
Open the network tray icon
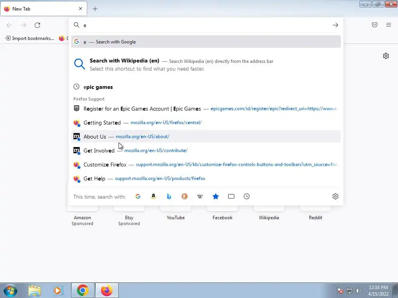pyautogui.click(x=349, y=291)
